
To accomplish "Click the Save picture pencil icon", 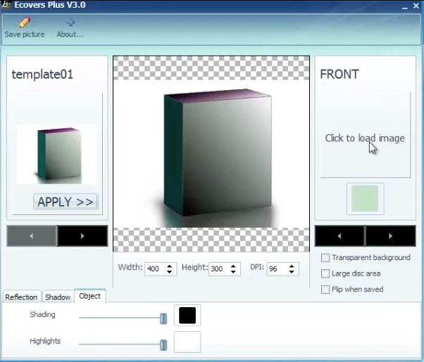I will (25, 22).
